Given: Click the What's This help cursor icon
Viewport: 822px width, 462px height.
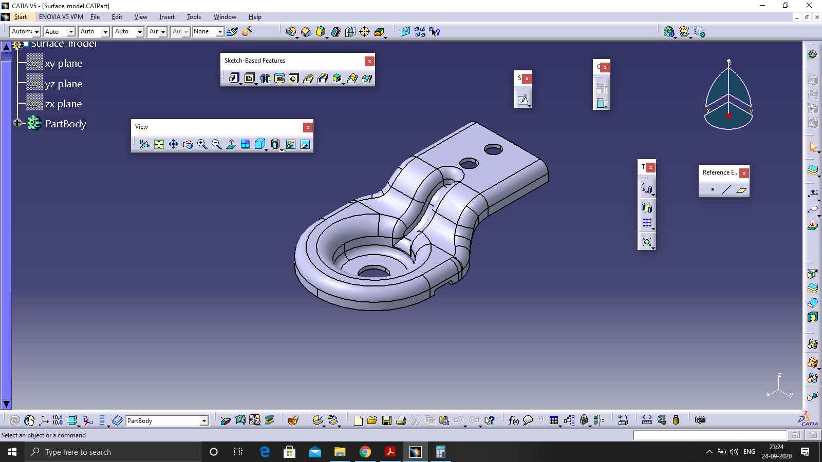Looking at the screenshot, I should (x=489, y=420).
